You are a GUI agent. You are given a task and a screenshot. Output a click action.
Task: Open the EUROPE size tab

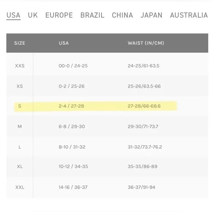(x=59, y=15)
